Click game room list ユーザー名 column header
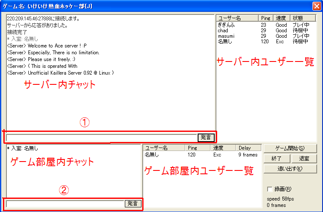The image size is (323, 212). click(x=163, y=148)
